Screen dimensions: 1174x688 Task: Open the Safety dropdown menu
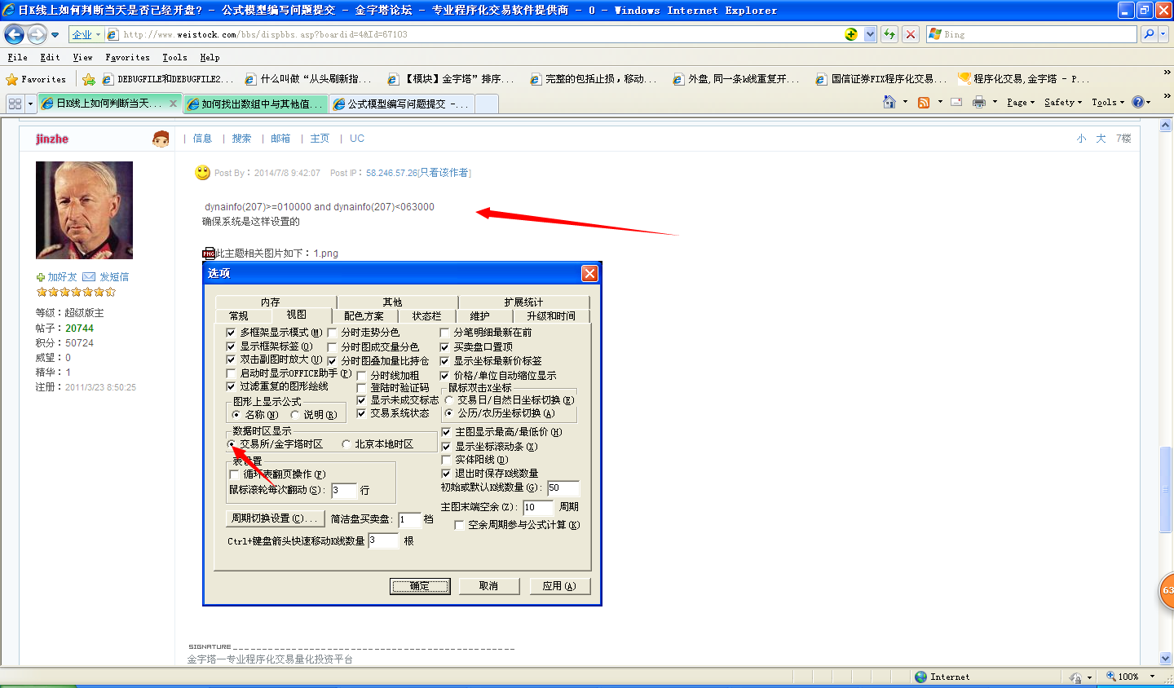point(1062,102)
